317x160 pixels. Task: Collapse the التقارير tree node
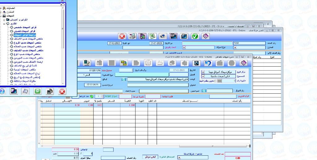click(x=4, y=23)
